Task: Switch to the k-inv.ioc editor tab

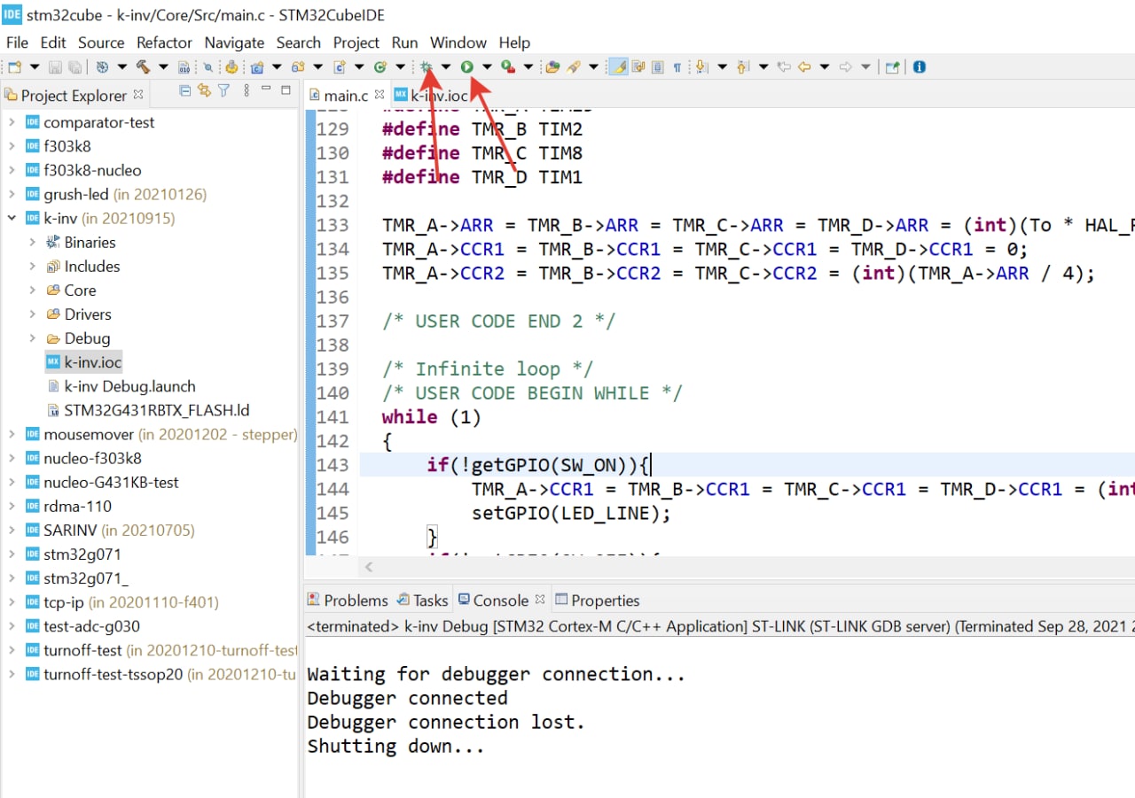Action: tap(438, 96)
